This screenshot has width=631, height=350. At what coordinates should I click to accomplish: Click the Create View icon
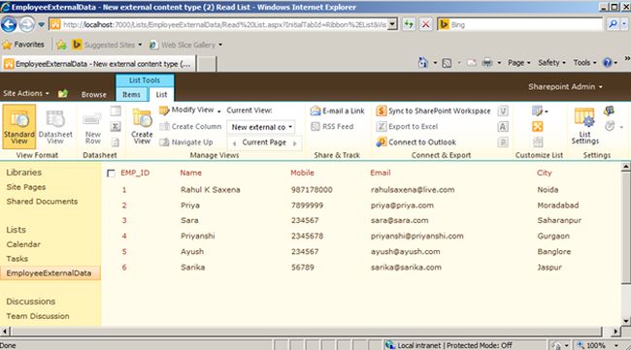[142, 119]
